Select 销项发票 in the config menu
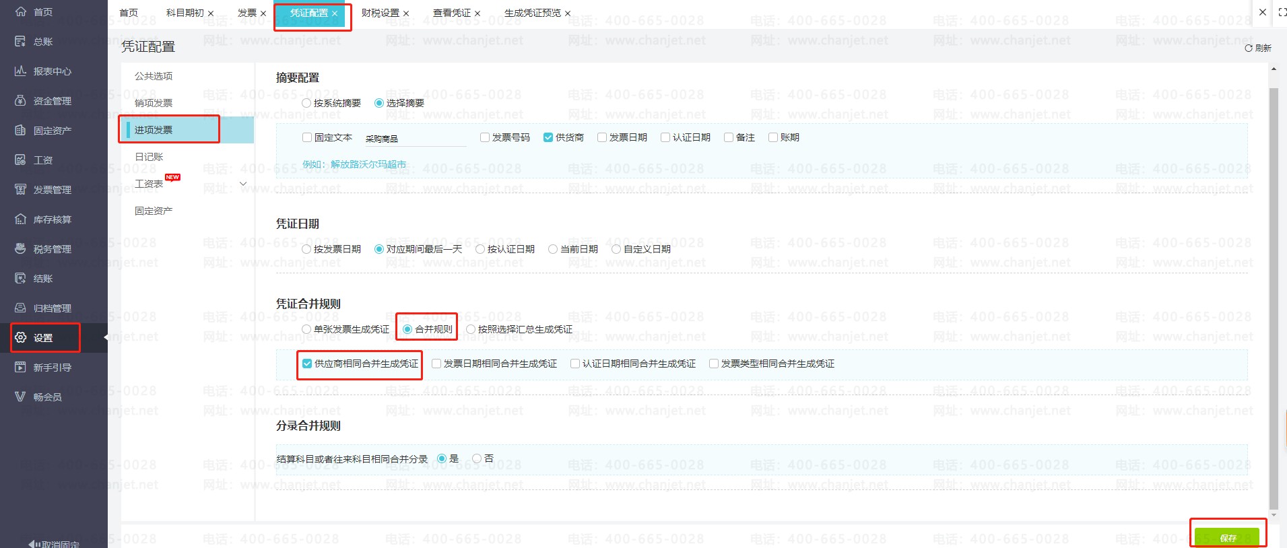1287x548 pixels. 154,103
